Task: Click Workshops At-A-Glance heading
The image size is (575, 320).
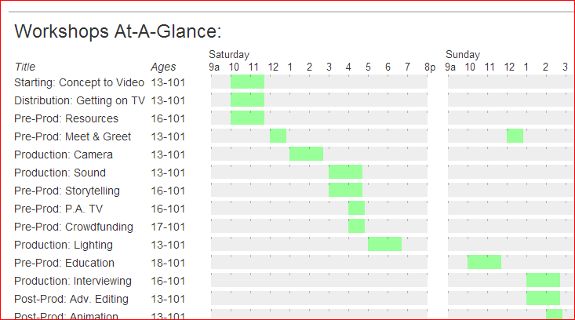Action: tap(118, 31)
